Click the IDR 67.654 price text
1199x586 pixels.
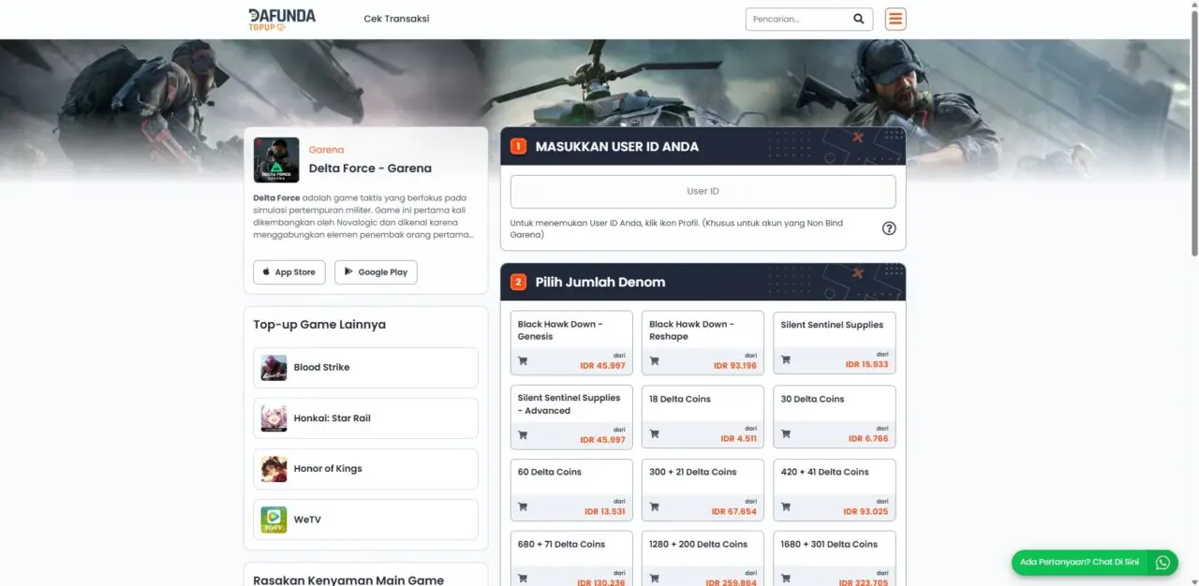pos(734,512)
